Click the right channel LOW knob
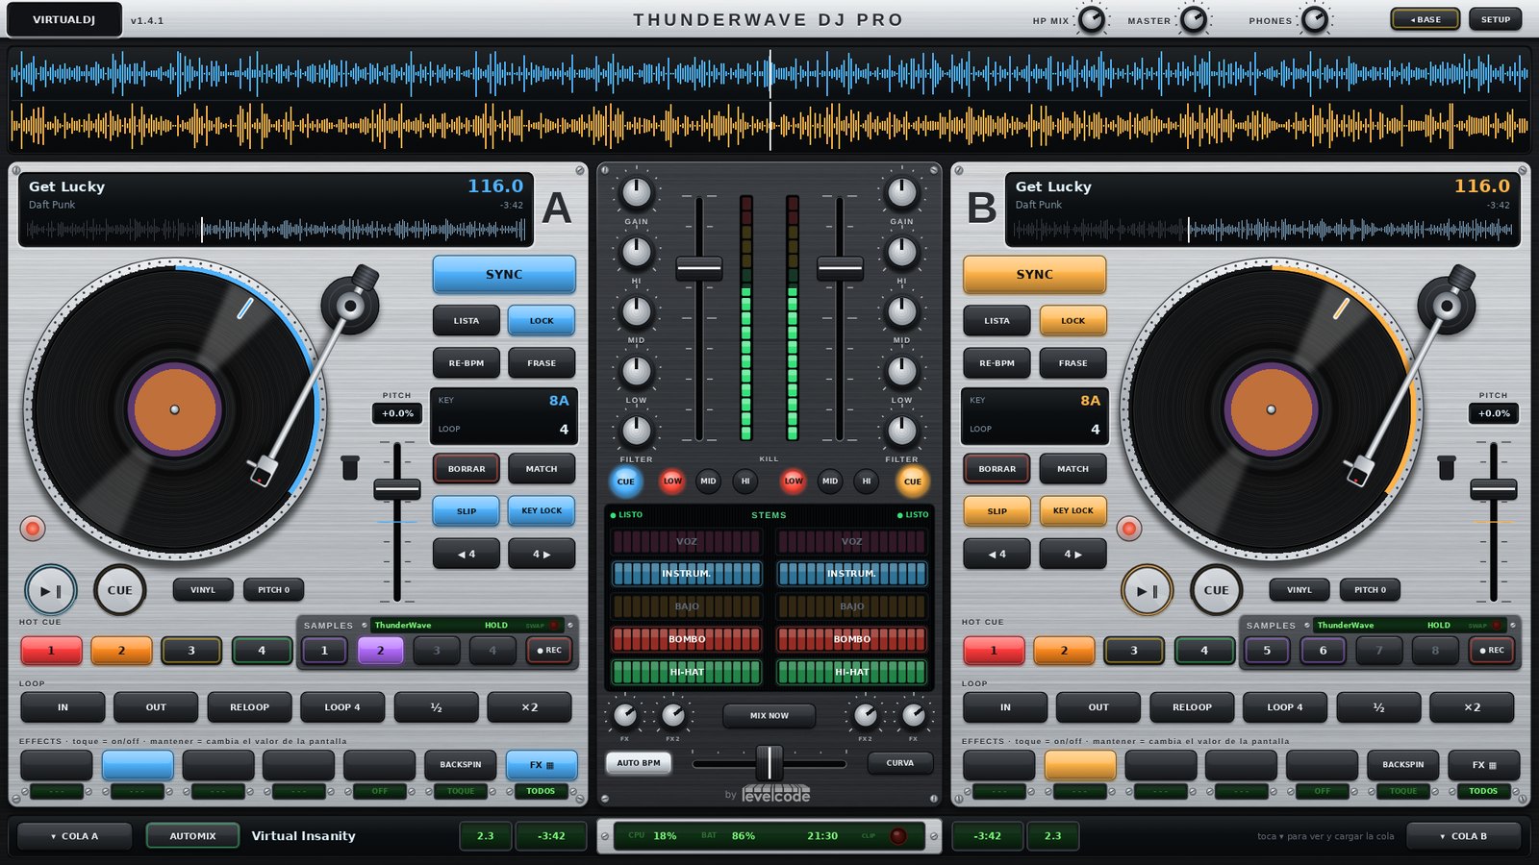This screenshot has height=865, width=1539. [901, 372]
